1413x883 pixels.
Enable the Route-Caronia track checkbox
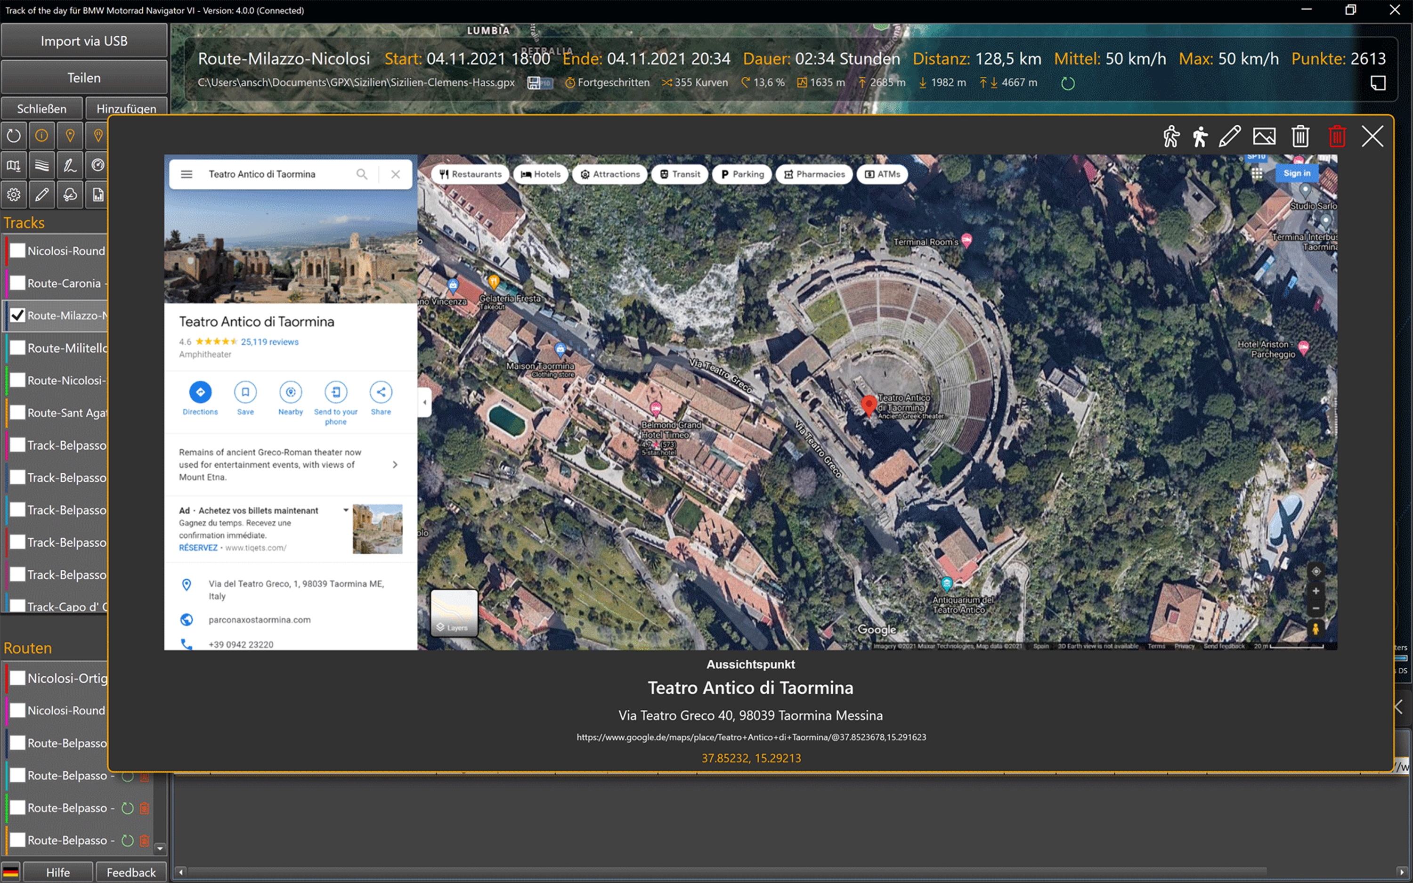17,283
